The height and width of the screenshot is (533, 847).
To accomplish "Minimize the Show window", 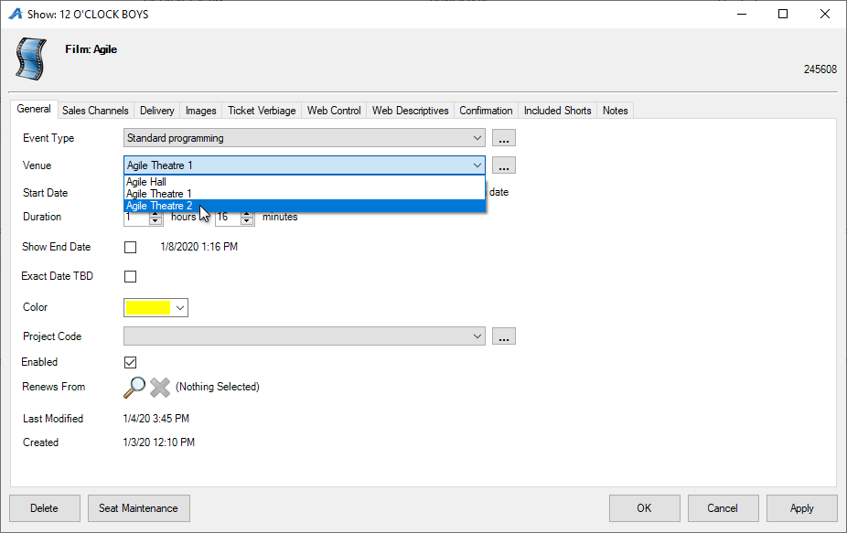I will [742, 14].
